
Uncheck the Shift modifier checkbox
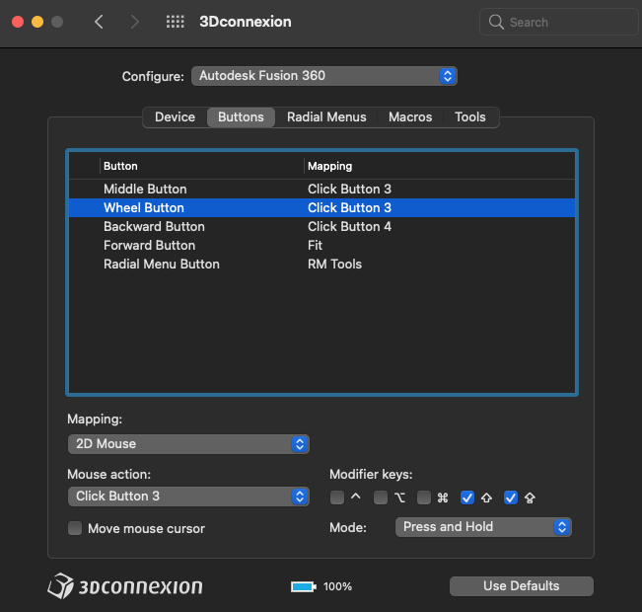(467, 497)
